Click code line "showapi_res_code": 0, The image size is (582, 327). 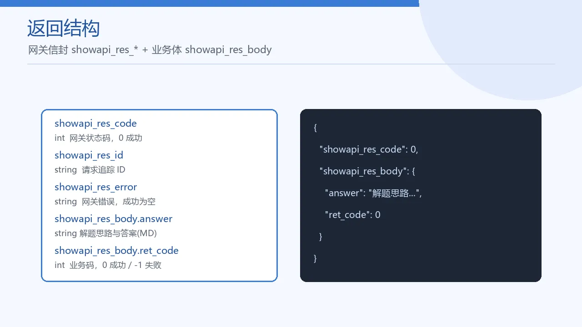(369, 149)
